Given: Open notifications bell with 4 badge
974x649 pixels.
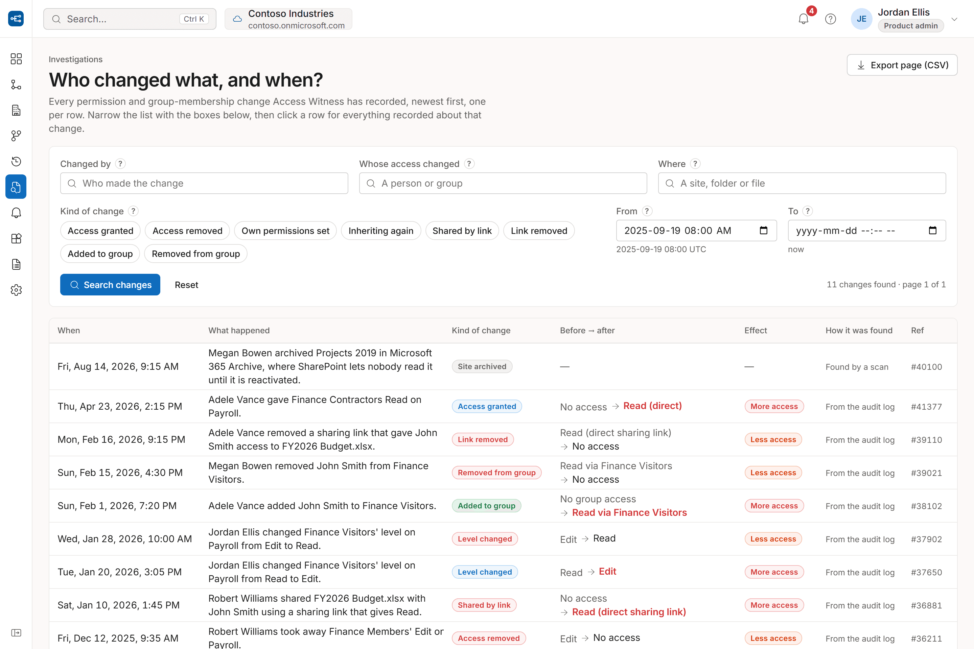Looking at the screenshot, I should pyautogui.click(x=804, y=19).
